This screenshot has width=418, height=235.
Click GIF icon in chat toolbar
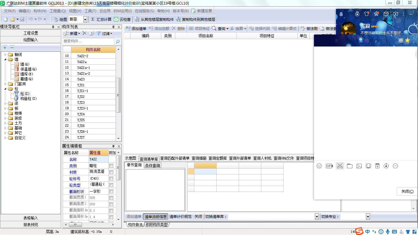(x=329, y=166)
